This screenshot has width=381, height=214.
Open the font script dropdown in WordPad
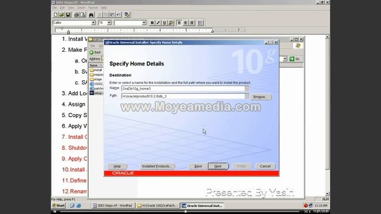(x=144, y=23)
